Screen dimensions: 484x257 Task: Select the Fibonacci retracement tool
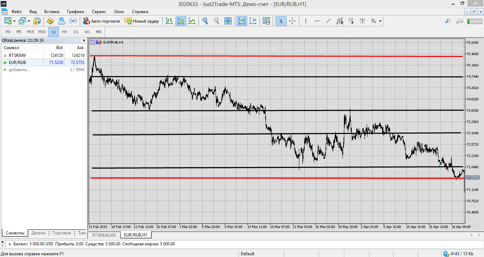click(351, 21)
